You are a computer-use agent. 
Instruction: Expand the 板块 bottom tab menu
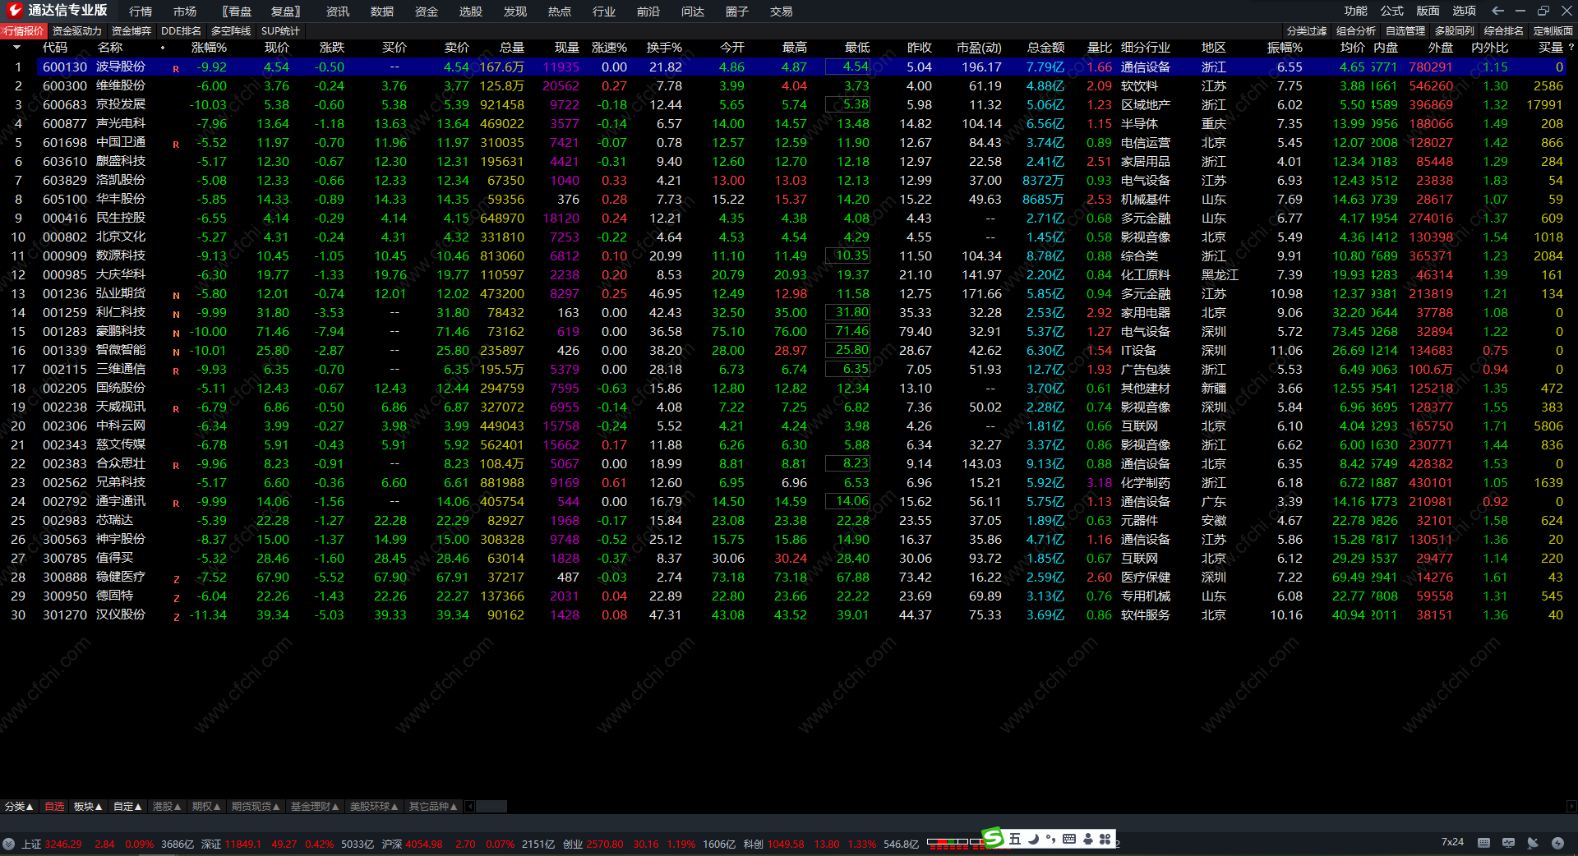coord(88,807)
